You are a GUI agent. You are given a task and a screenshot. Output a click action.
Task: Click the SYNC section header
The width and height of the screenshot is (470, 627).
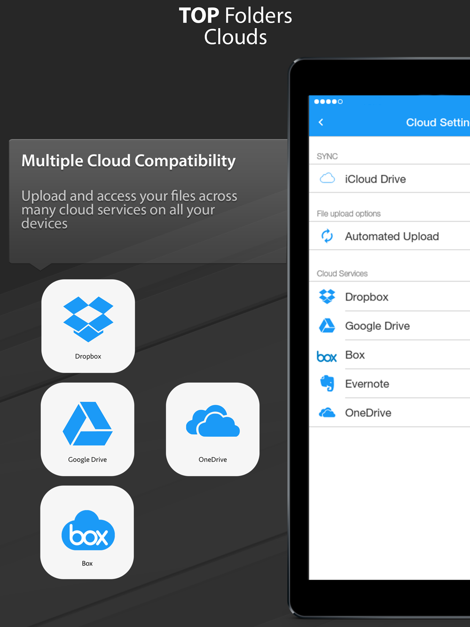click(x=327, y=156)
